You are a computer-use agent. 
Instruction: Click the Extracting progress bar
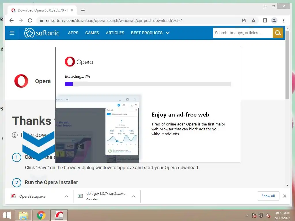coord(148,84)
